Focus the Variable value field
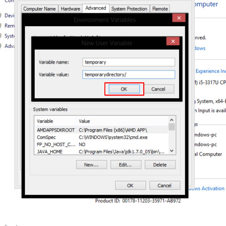This screenshot has width=226, height=226. pyautogui.click(x=129, y=75)
